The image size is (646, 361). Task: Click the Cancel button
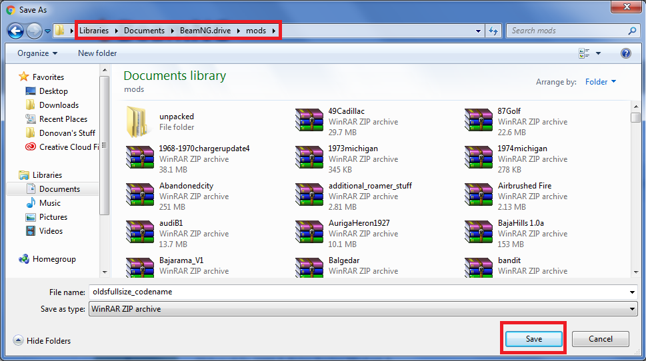600,339
